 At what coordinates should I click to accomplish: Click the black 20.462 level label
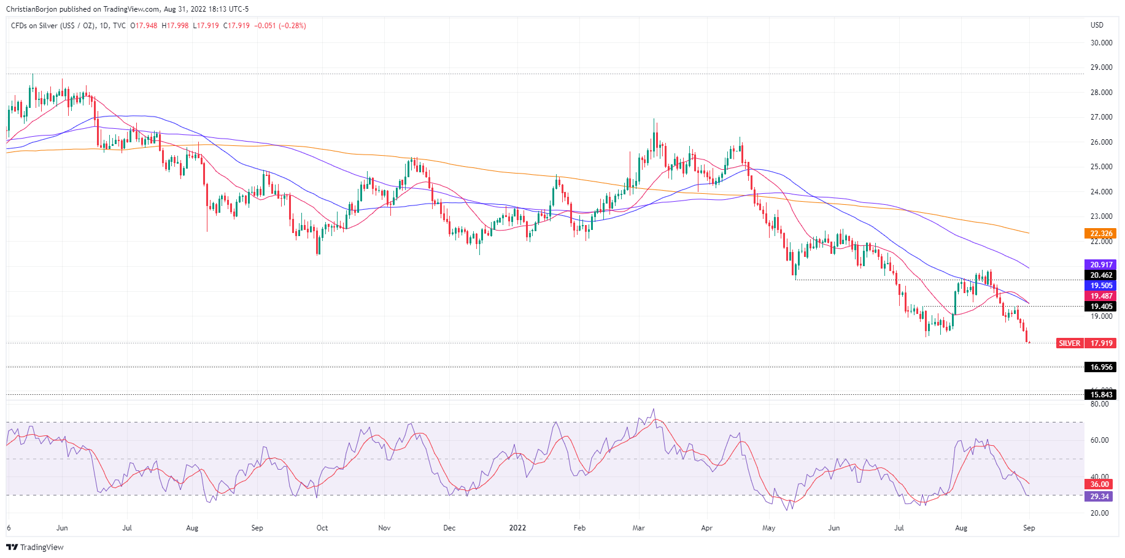[1101, 275]
